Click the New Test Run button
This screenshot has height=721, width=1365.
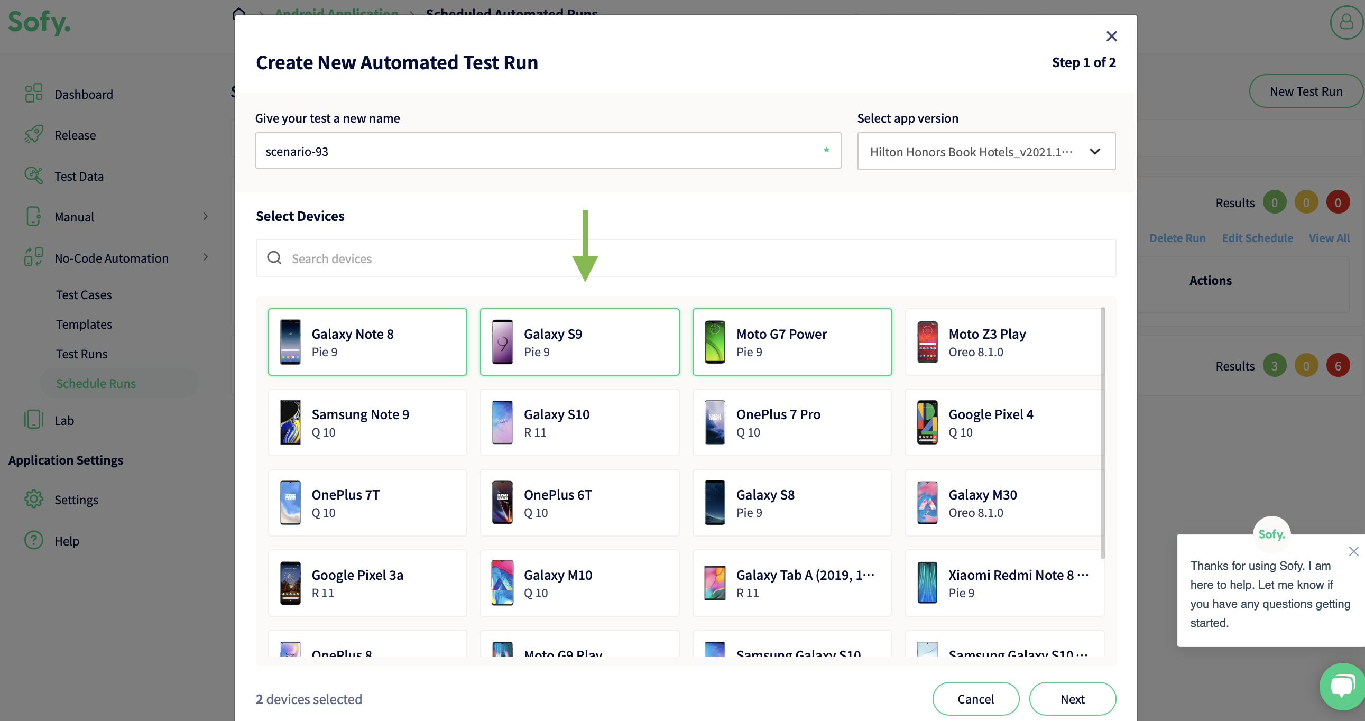pos(1306,91)
